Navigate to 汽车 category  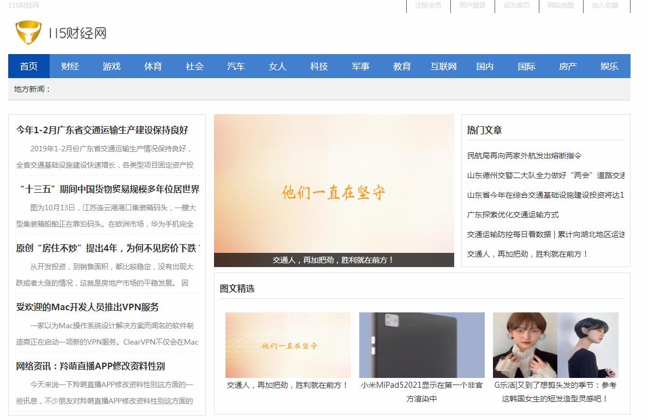(x=236, y=66)
